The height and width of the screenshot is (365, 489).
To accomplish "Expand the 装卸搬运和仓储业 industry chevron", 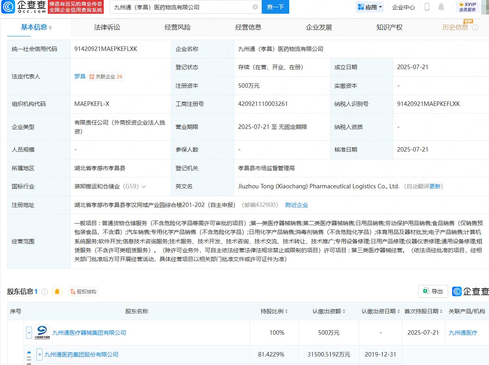I will pos(144,186).
